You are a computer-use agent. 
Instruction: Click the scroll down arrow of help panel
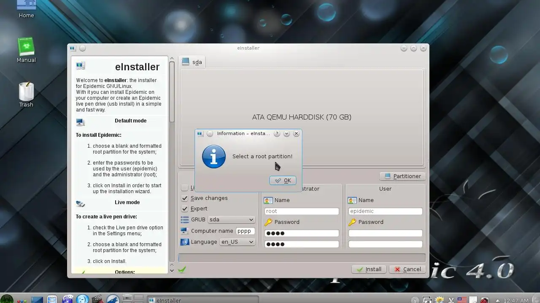point(172,271)
